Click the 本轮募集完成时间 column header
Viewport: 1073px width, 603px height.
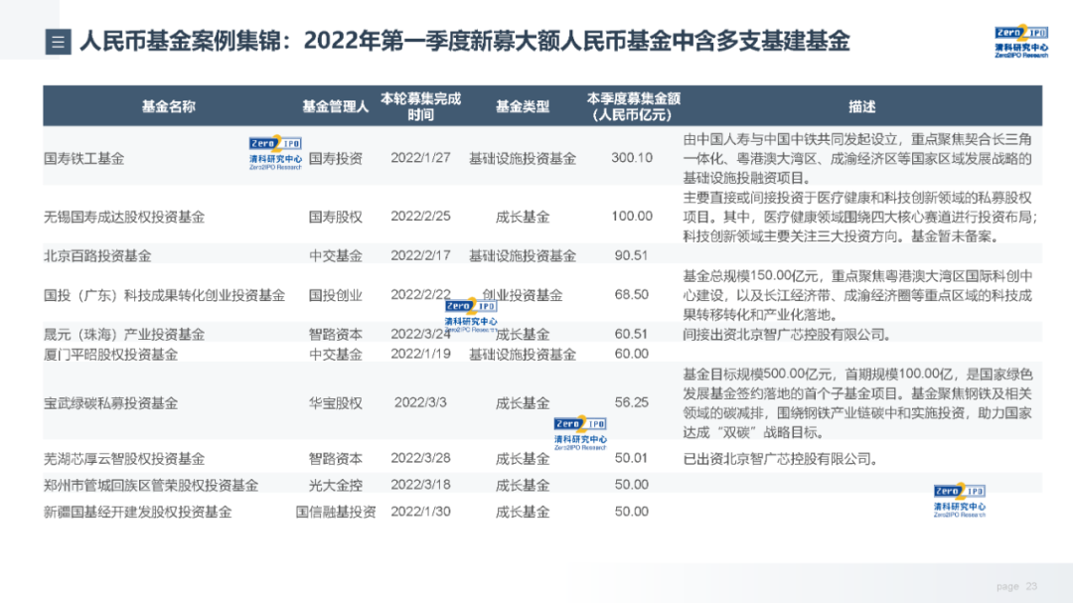click(x=421, y=106)
